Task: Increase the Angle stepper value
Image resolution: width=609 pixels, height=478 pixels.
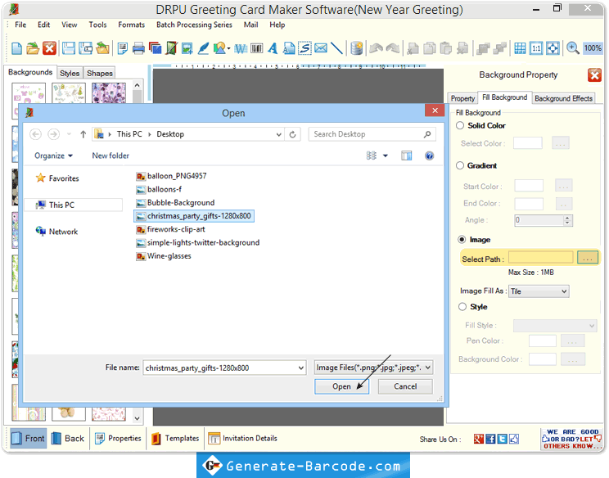Action: click(567, 218)
